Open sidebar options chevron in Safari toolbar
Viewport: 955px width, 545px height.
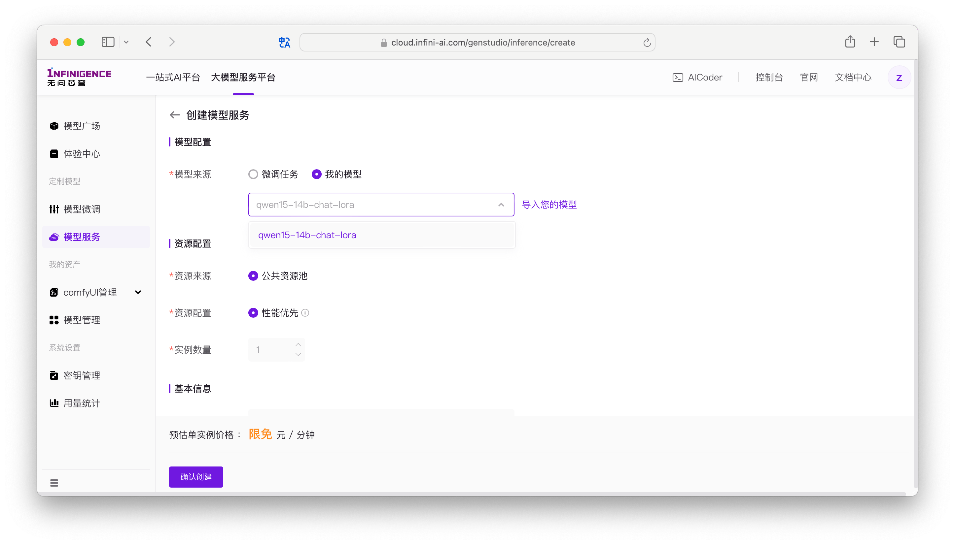[126, 42]
